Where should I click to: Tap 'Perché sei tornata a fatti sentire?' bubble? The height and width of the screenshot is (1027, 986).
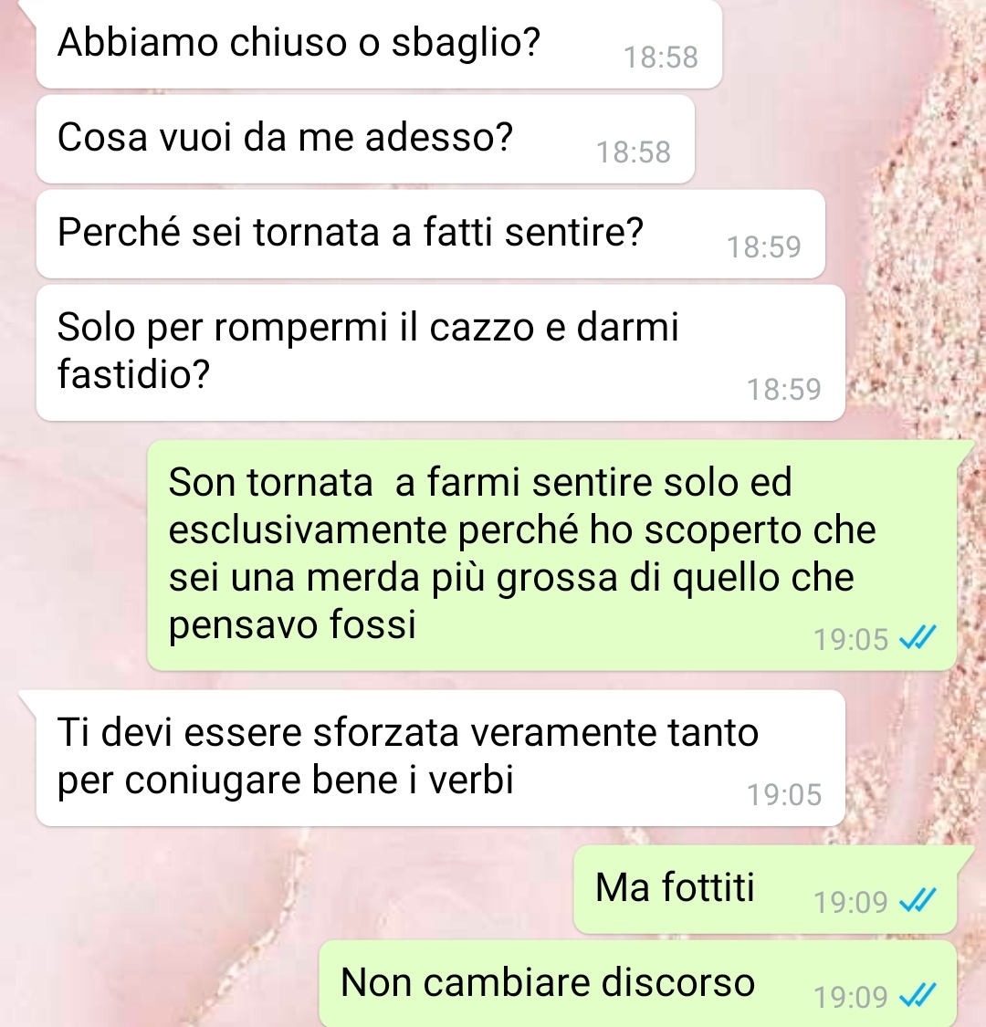click(430, 234)
